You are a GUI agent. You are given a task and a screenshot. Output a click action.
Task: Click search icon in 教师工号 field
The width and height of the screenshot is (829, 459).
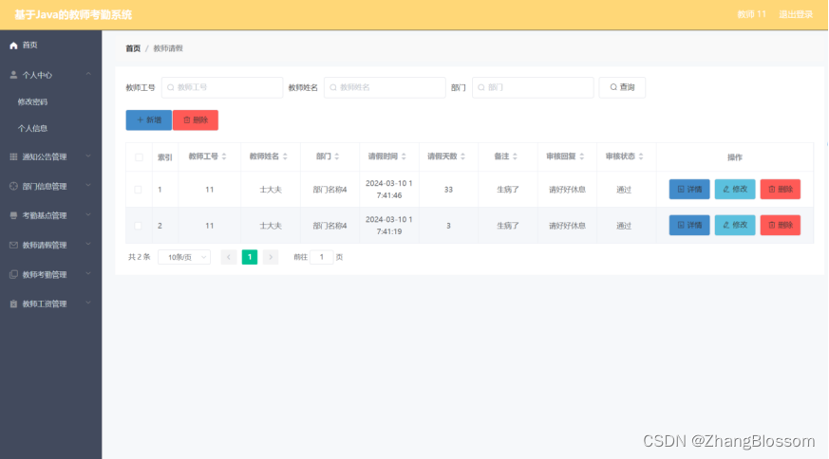click(x=171, y=87)
